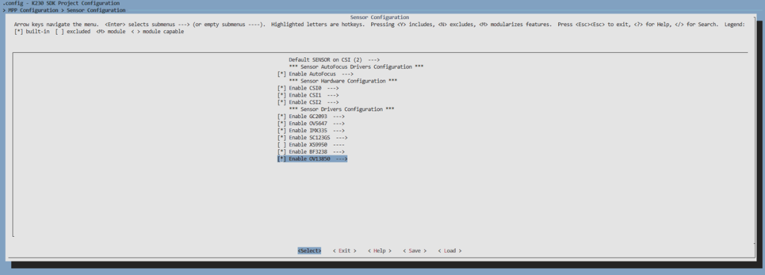Click the '.config - K230 SDK Project Configuration' header

coord(61,4)
